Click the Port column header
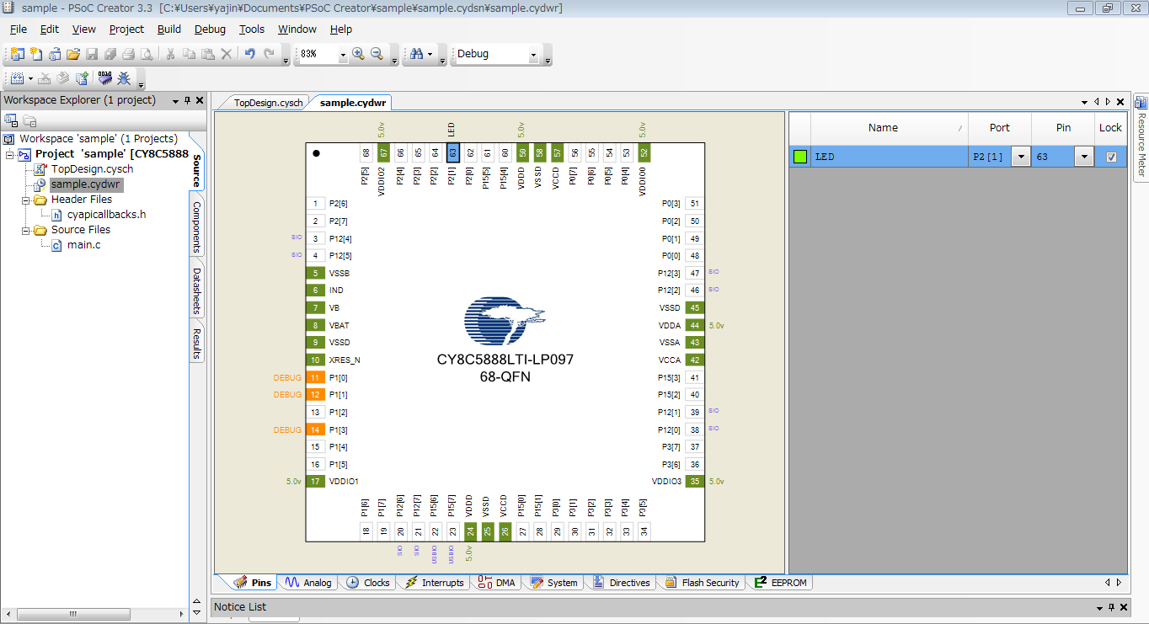The image size is (1149, 624). tap(999, 128)
